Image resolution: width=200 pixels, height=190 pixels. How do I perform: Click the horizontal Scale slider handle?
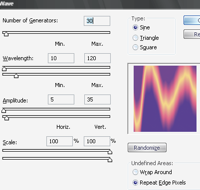(x=110, y=152)
